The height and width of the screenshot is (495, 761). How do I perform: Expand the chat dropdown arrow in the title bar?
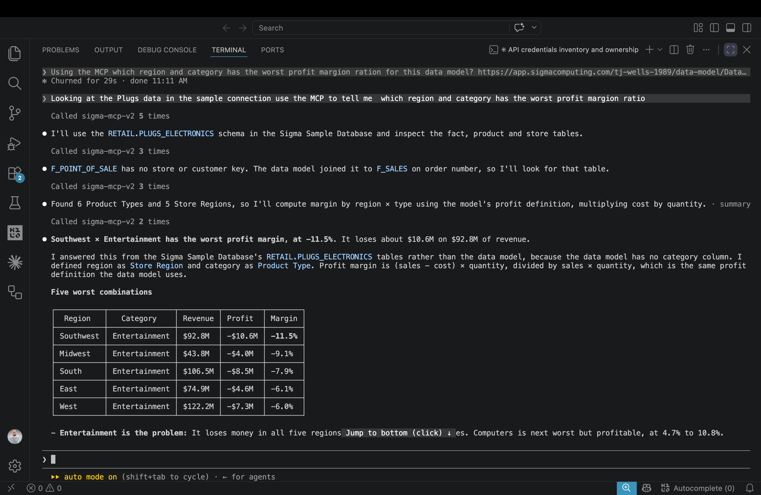coord(534,27)
